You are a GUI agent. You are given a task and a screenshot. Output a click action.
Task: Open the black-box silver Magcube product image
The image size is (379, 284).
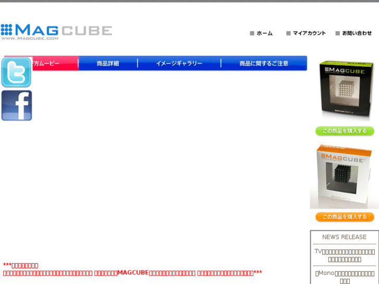(346, 90)
